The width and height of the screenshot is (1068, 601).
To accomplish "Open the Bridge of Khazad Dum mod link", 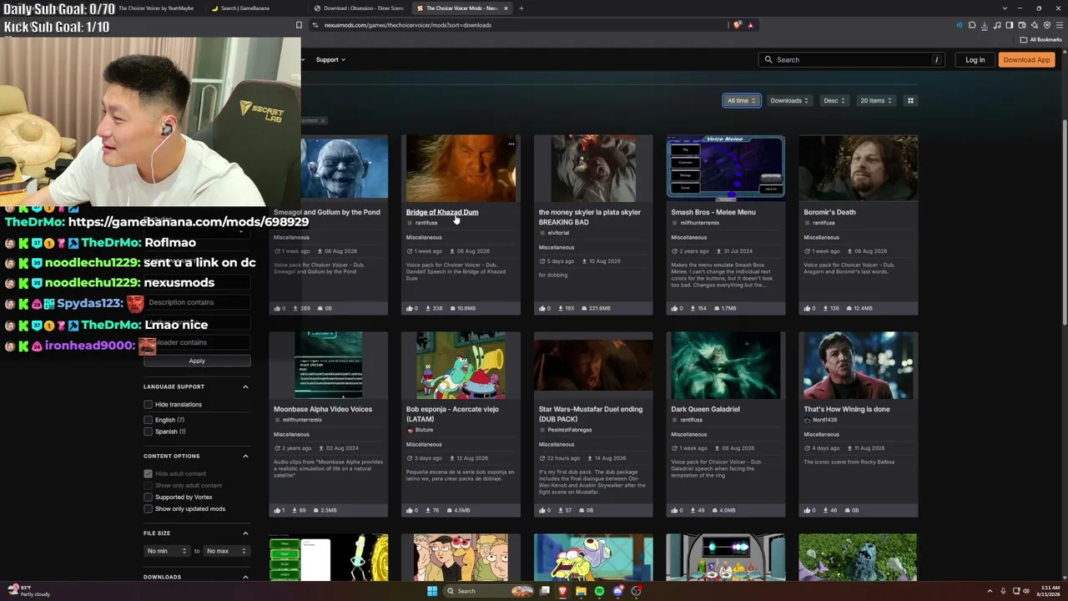I will [442, 212].
